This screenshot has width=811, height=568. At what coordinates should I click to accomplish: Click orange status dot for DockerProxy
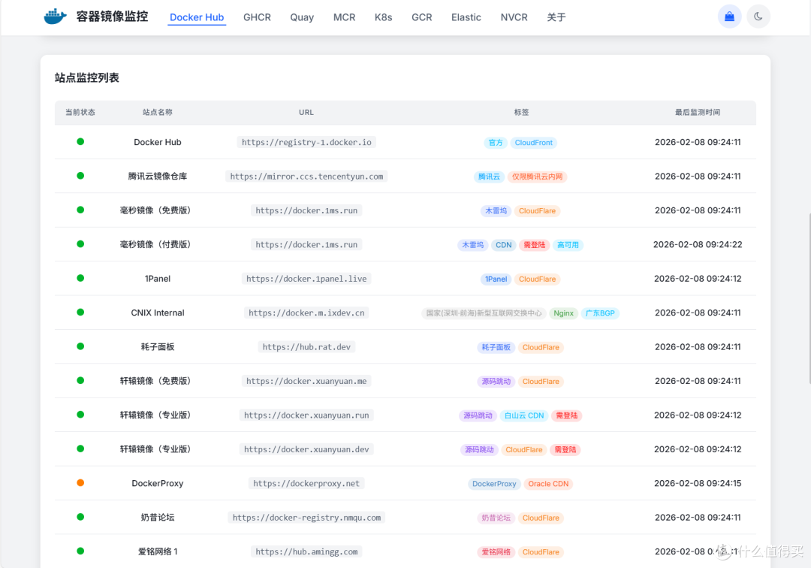click(x=80, y=483)
